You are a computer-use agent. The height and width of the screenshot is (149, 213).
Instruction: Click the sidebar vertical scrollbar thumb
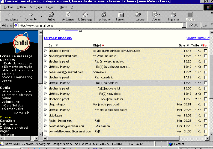40,59
